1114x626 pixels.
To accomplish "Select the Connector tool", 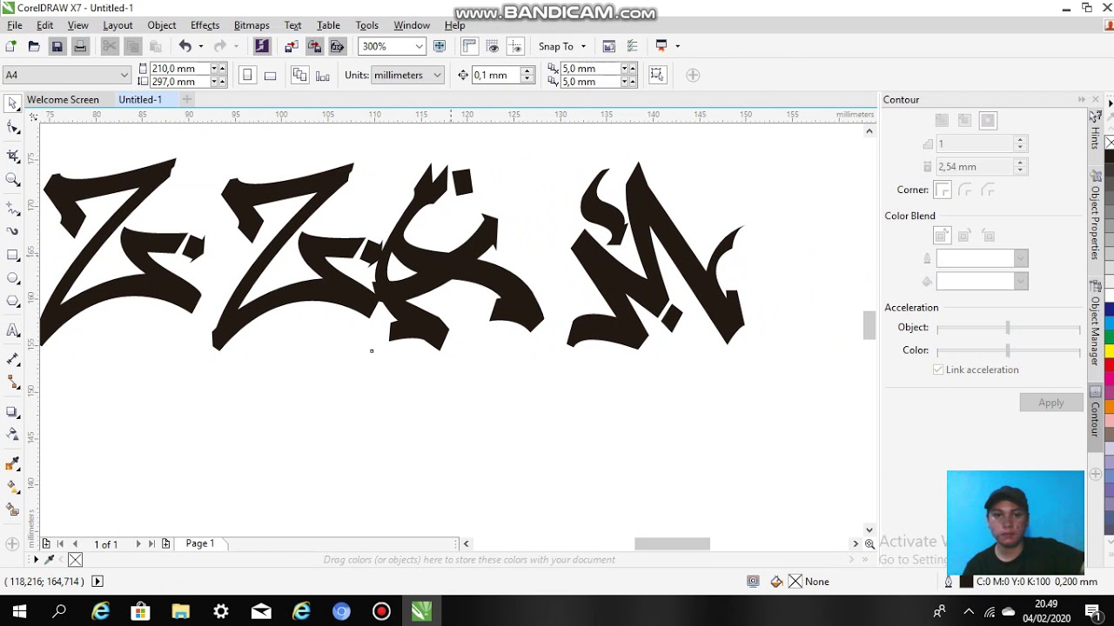I will pyautogui.click(x=13, y=382).
